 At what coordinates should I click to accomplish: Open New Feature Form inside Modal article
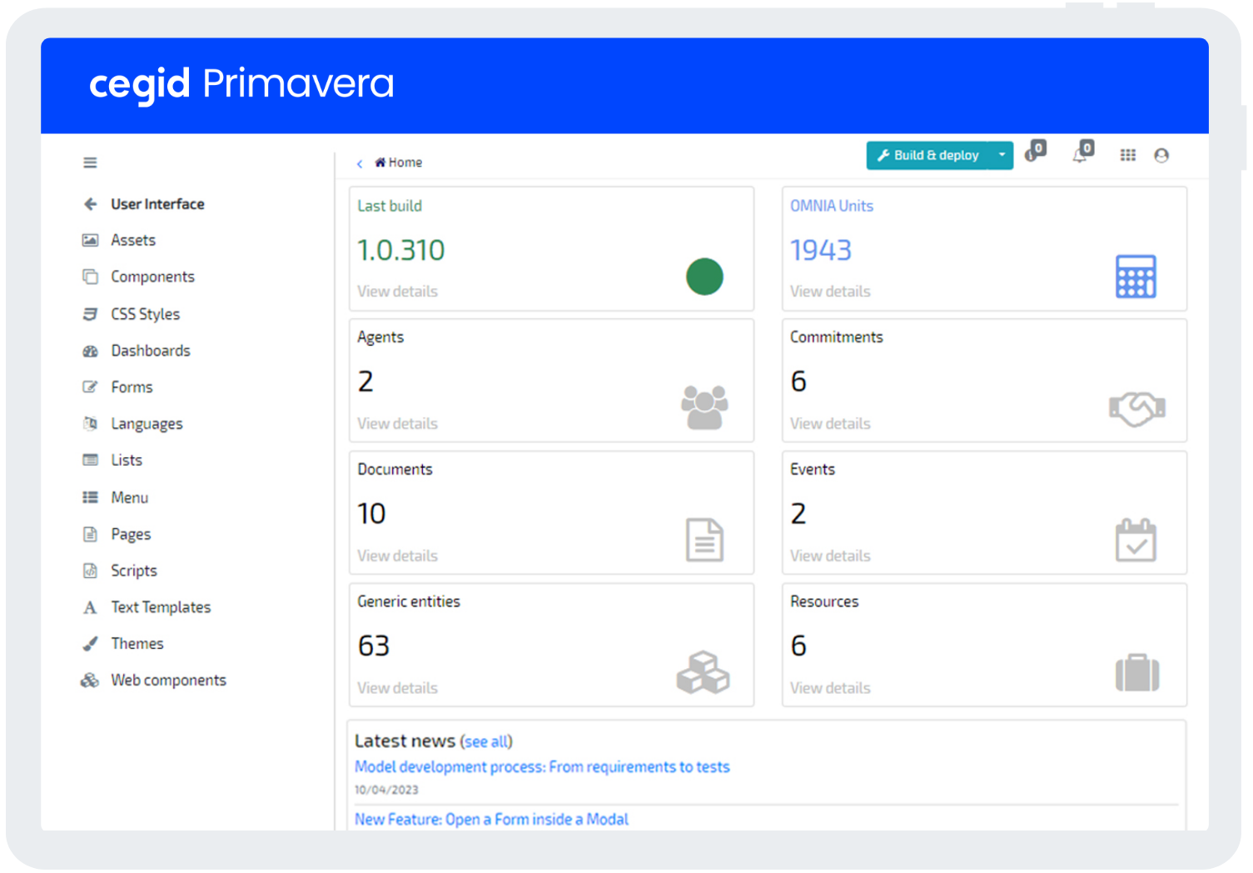(491, 820)
